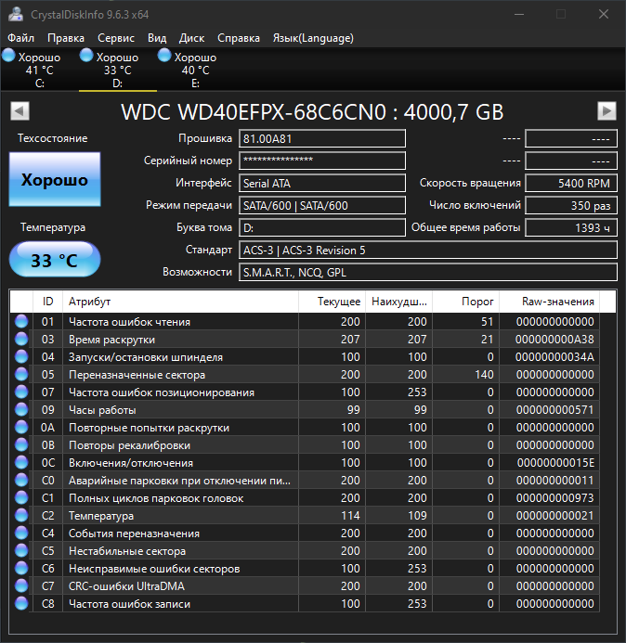The height and width of the screenshot is (643, 626).
Task: Click status orb for attribute C2 temperature
Action: [x=21, y=516]
